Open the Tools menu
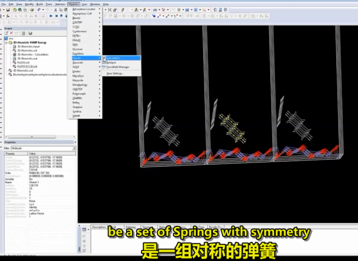Viewport: 358px width, 261px height. (x=49, y=4)
